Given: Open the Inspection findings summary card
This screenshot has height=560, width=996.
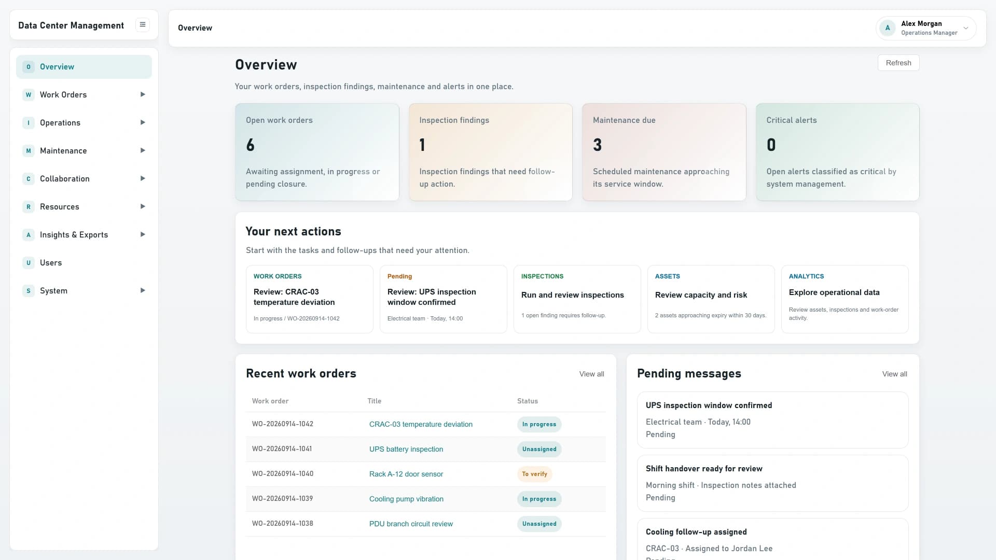Looking at the screenshot, I should tap(490, 152).
